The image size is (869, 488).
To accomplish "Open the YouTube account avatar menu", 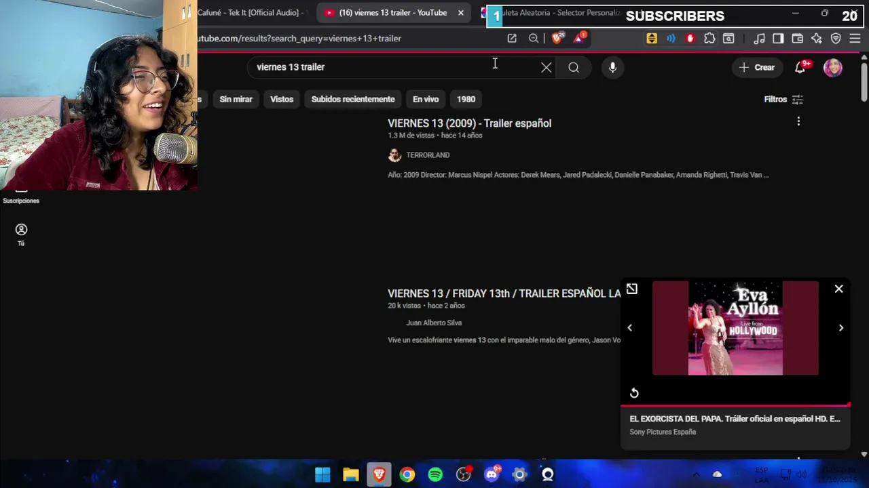I will 833,67.
